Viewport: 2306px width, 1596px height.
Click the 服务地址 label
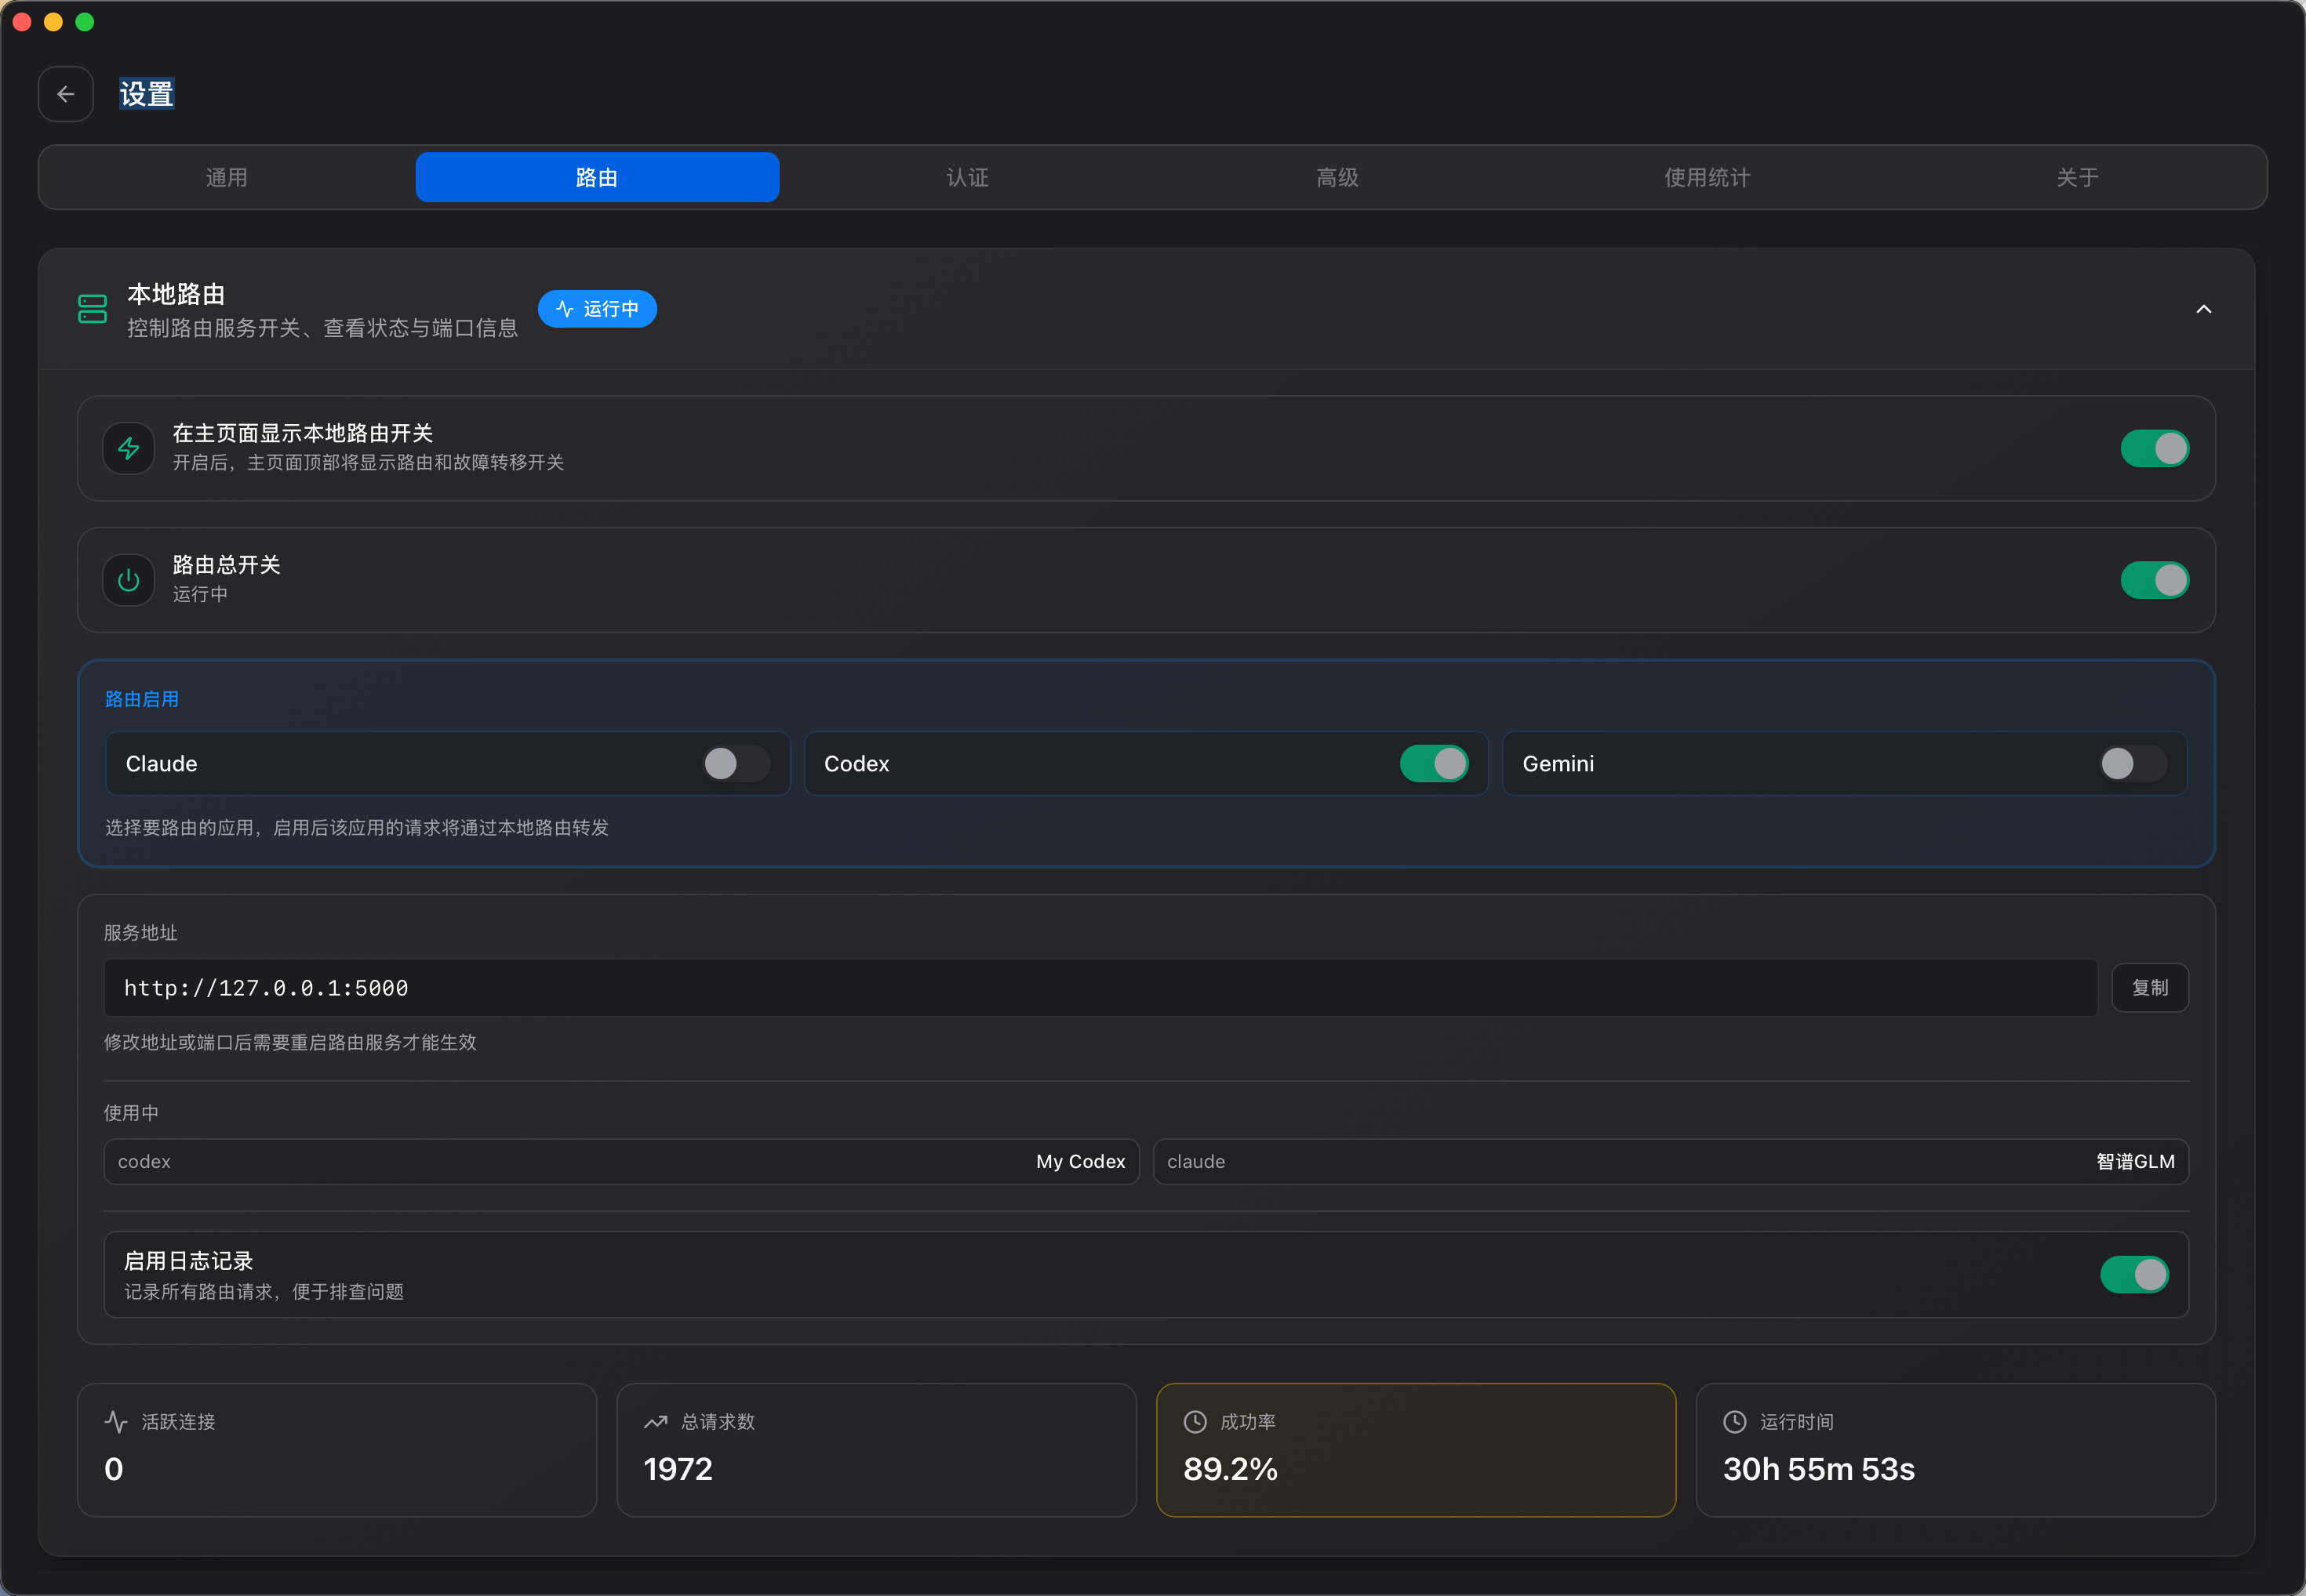click(x=141, y=933)
